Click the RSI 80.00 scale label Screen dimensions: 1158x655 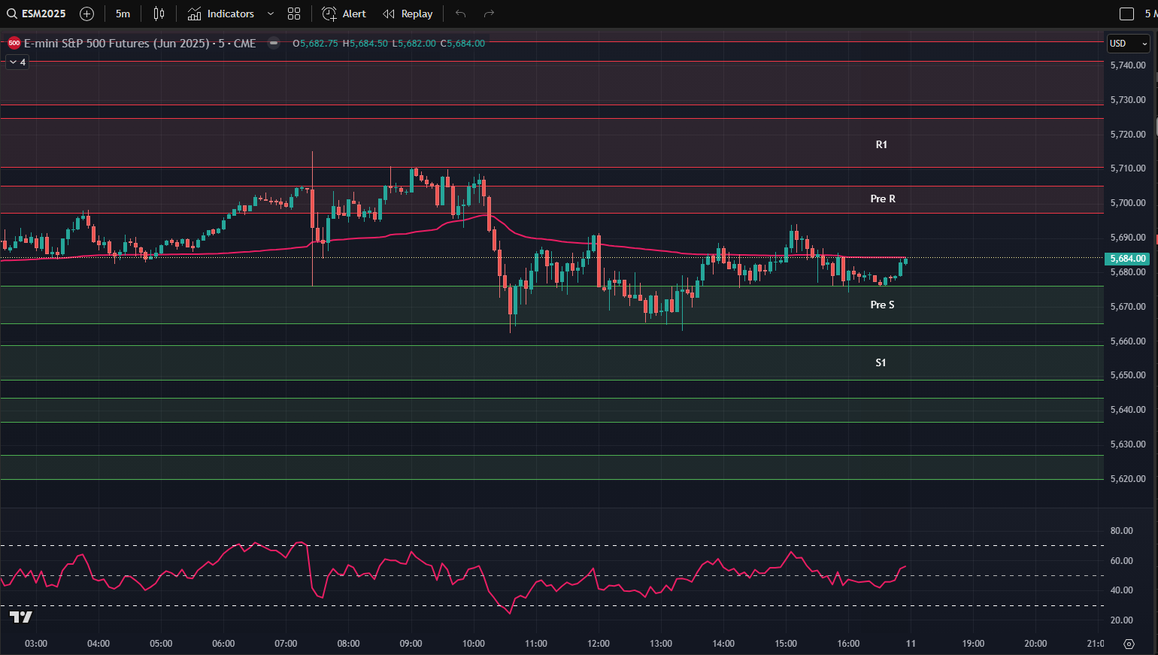tap(1122, 531)
